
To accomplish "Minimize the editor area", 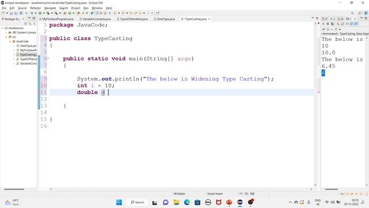I will pyautogui.click(x=312, y=18).
